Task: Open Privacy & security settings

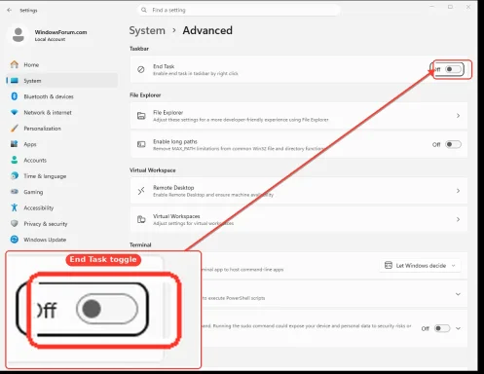Action: click(61, 223)
